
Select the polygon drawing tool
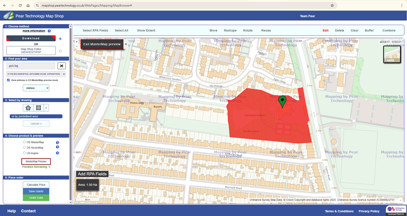[x=28, y=108]
